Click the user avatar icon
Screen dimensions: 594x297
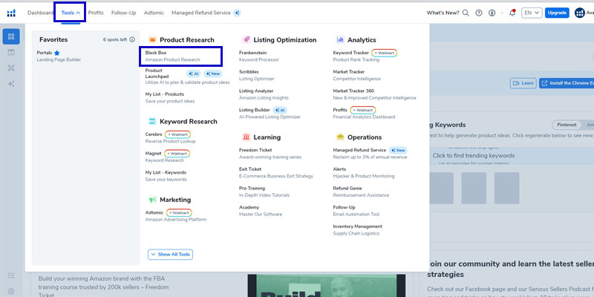click(580, 13)
